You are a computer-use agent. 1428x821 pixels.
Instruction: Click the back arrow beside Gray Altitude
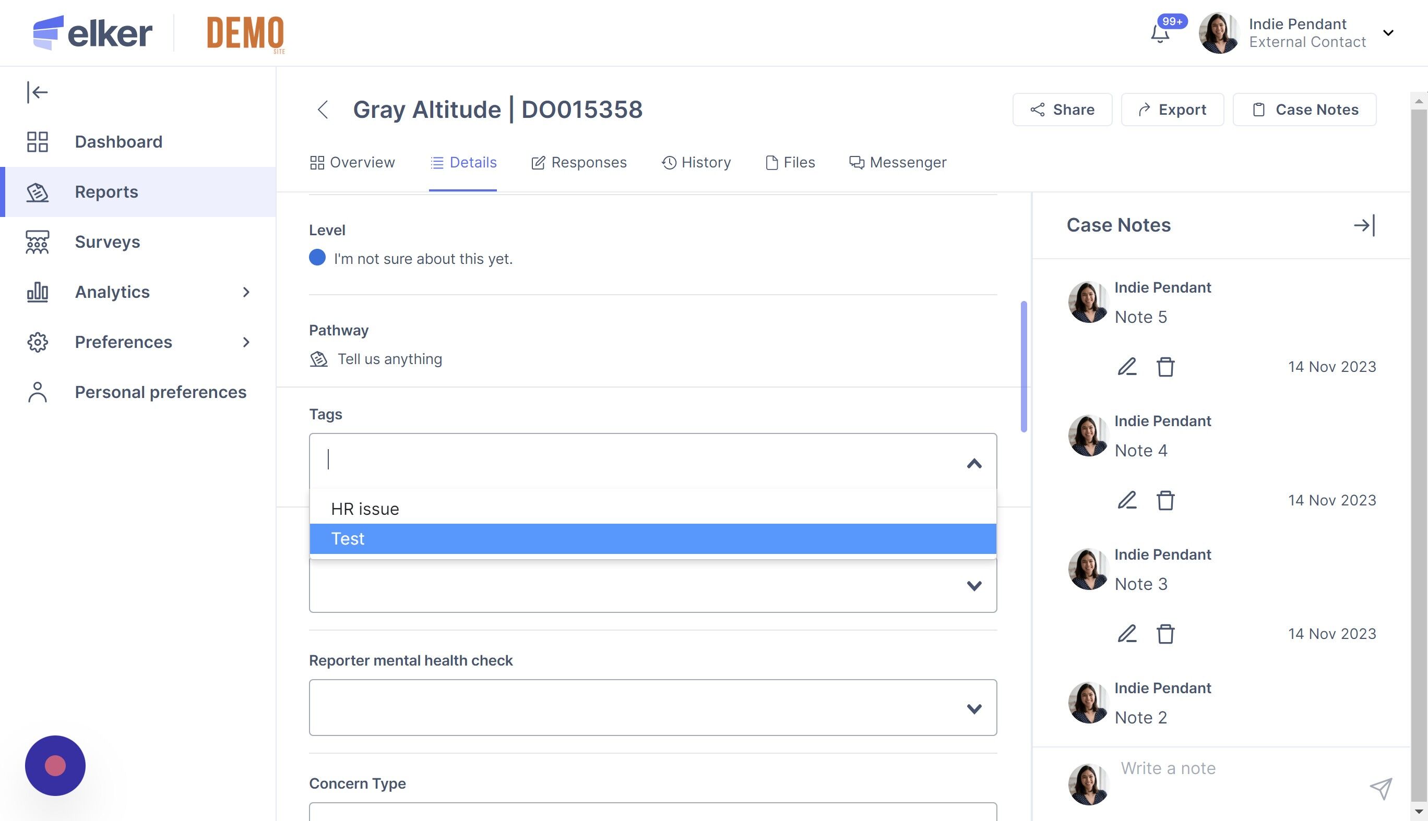(323, 110)
